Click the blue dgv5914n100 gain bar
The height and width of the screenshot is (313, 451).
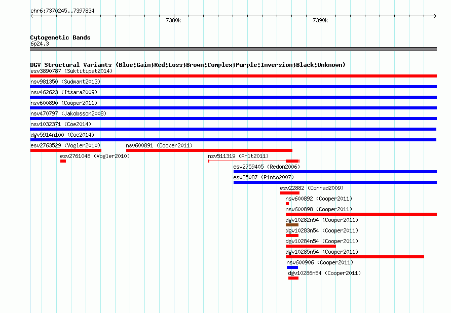coord(233,140)
